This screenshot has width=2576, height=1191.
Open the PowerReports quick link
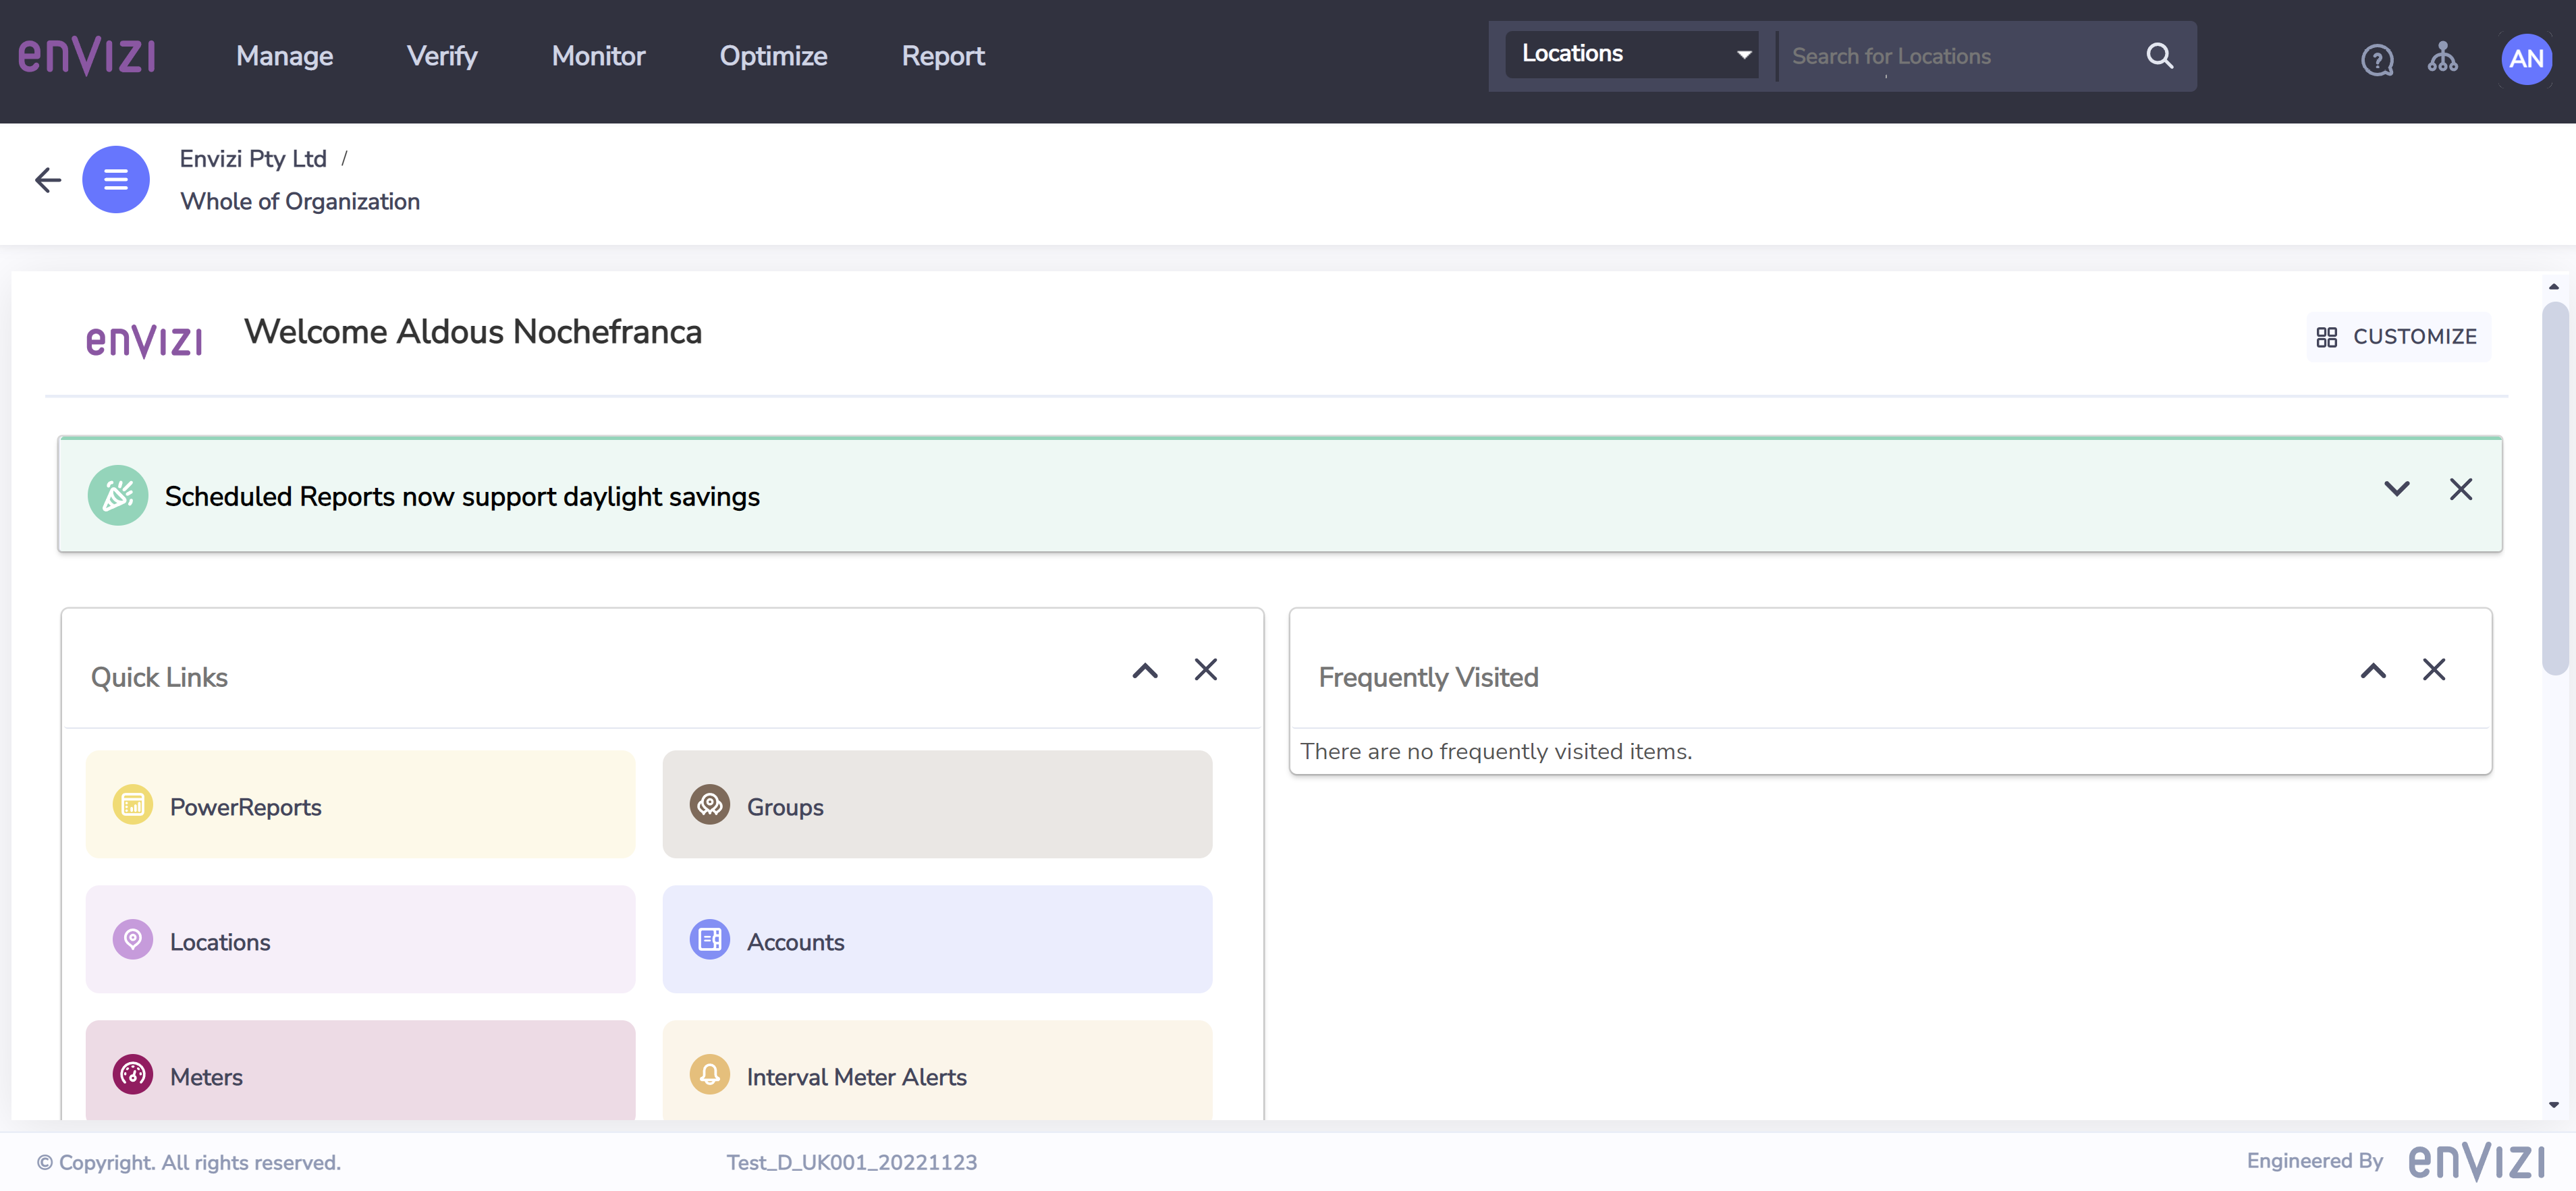pyautogui.click(x=360, y=805)
